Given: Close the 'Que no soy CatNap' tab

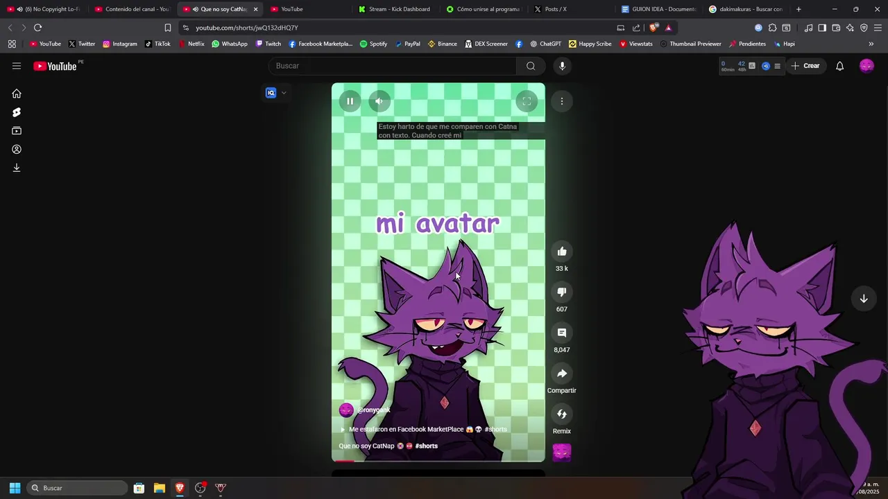Looking at the screenshot, I should click(x=256, y=9).
